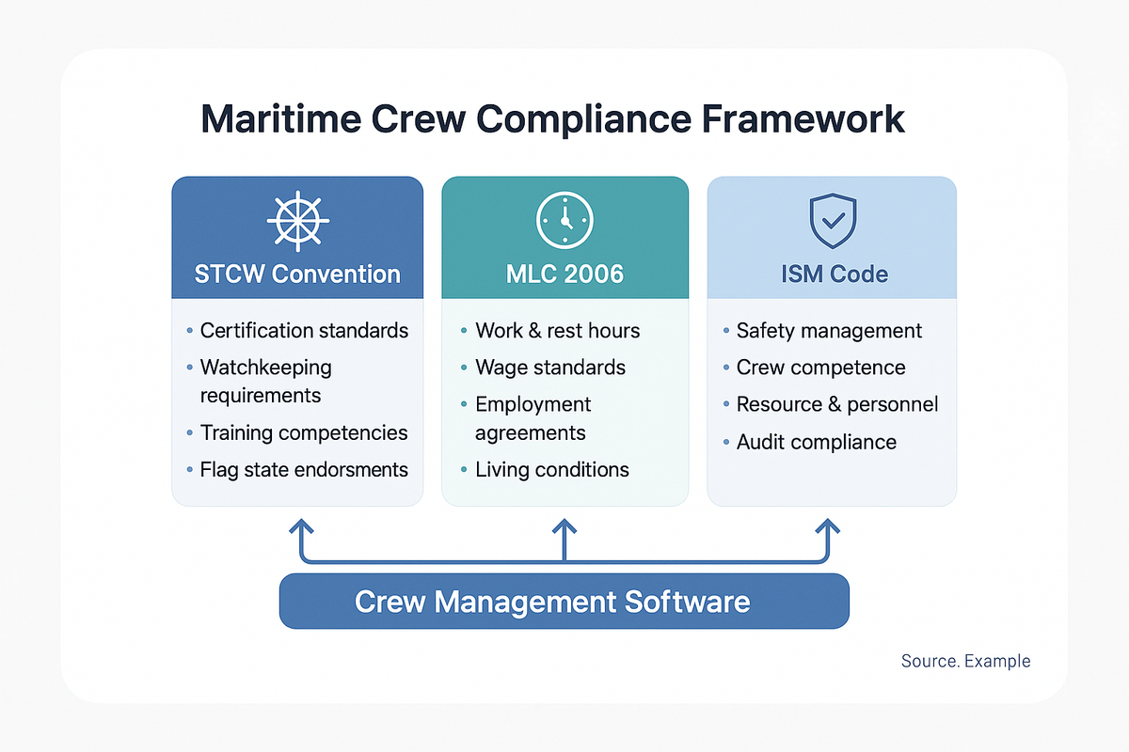
Task: Select the Flag state endorsments text
Action: click(x=304, y=469)
